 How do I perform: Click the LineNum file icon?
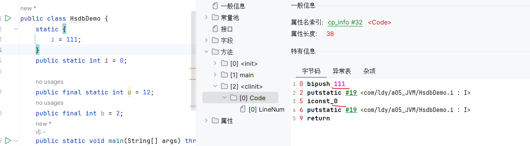point(243,109)
